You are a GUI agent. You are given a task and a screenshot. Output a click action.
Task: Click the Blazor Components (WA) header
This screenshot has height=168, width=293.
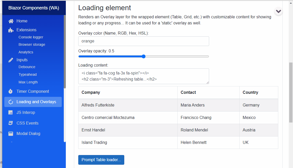coord(34,8)
